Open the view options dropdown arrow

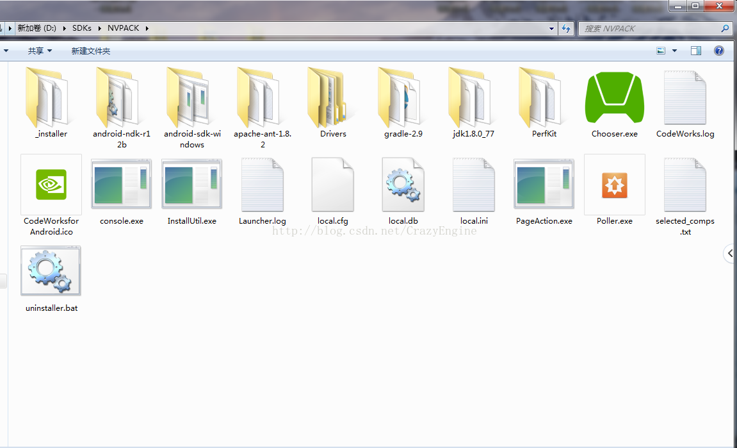[674, 51]
